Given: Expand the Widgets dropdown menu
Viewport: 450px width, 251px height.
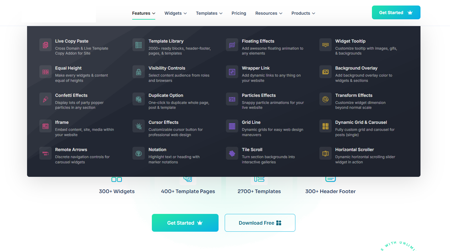Looking at the screenshot, I should point(176,13).
